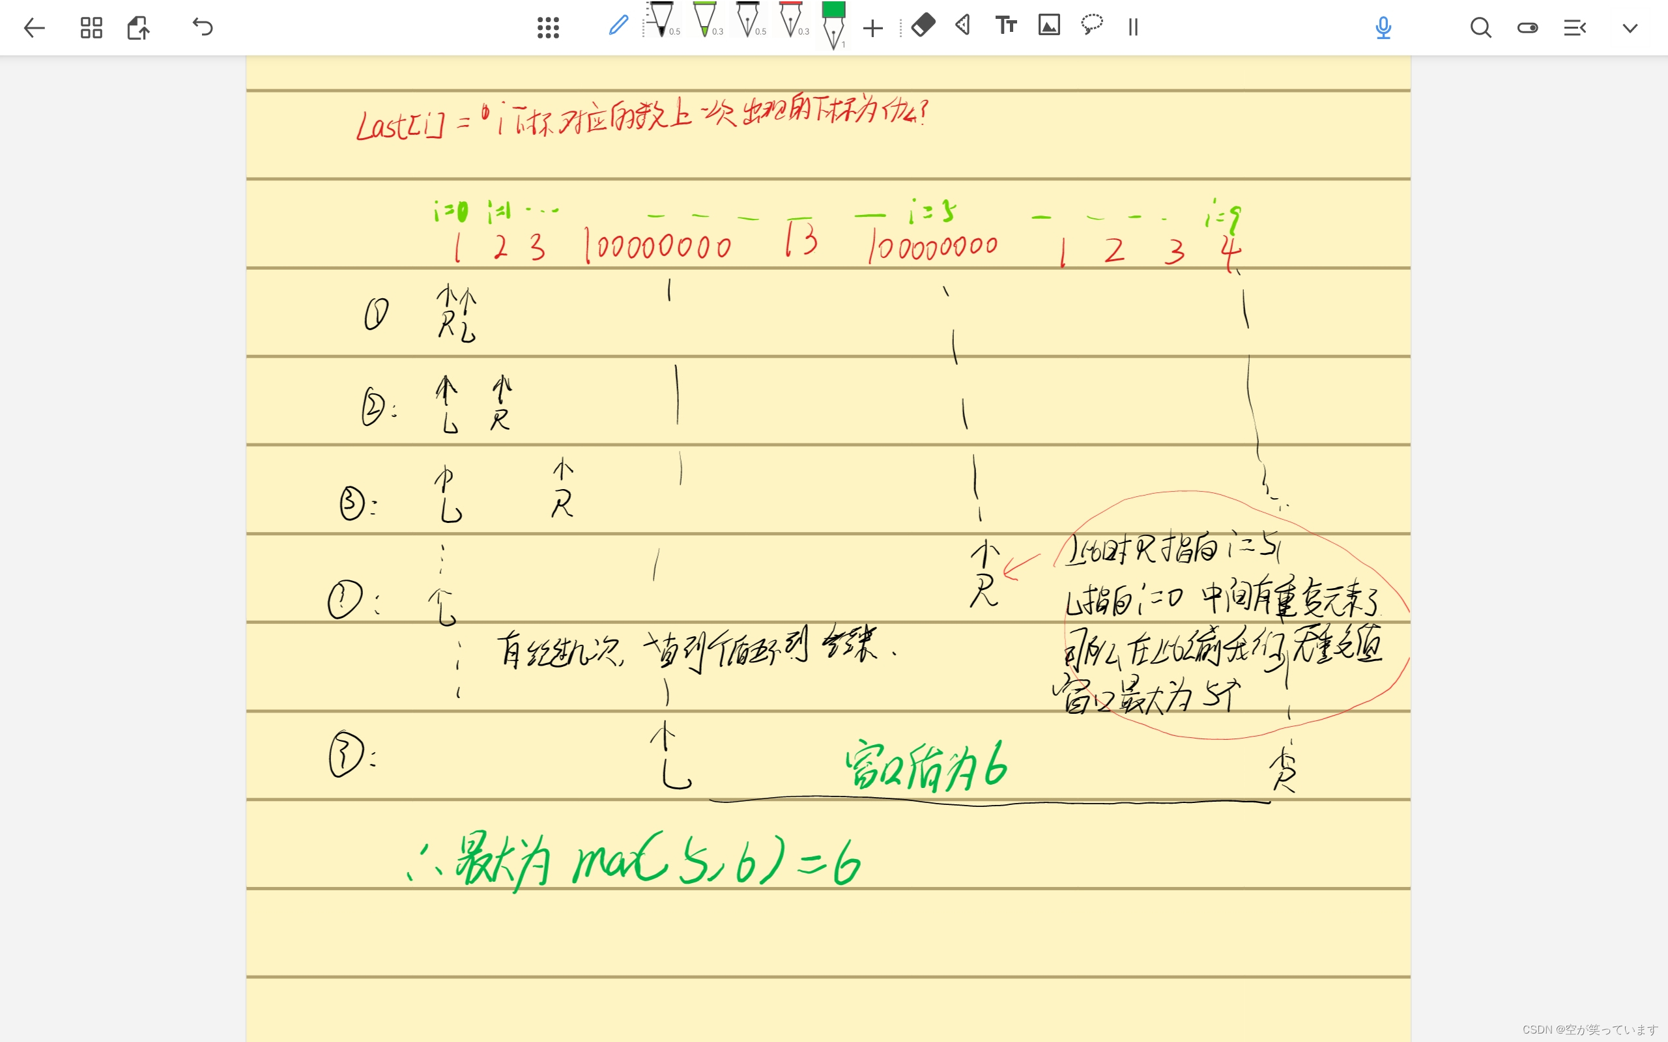Insert an image with picture icon

[1049, 25]
